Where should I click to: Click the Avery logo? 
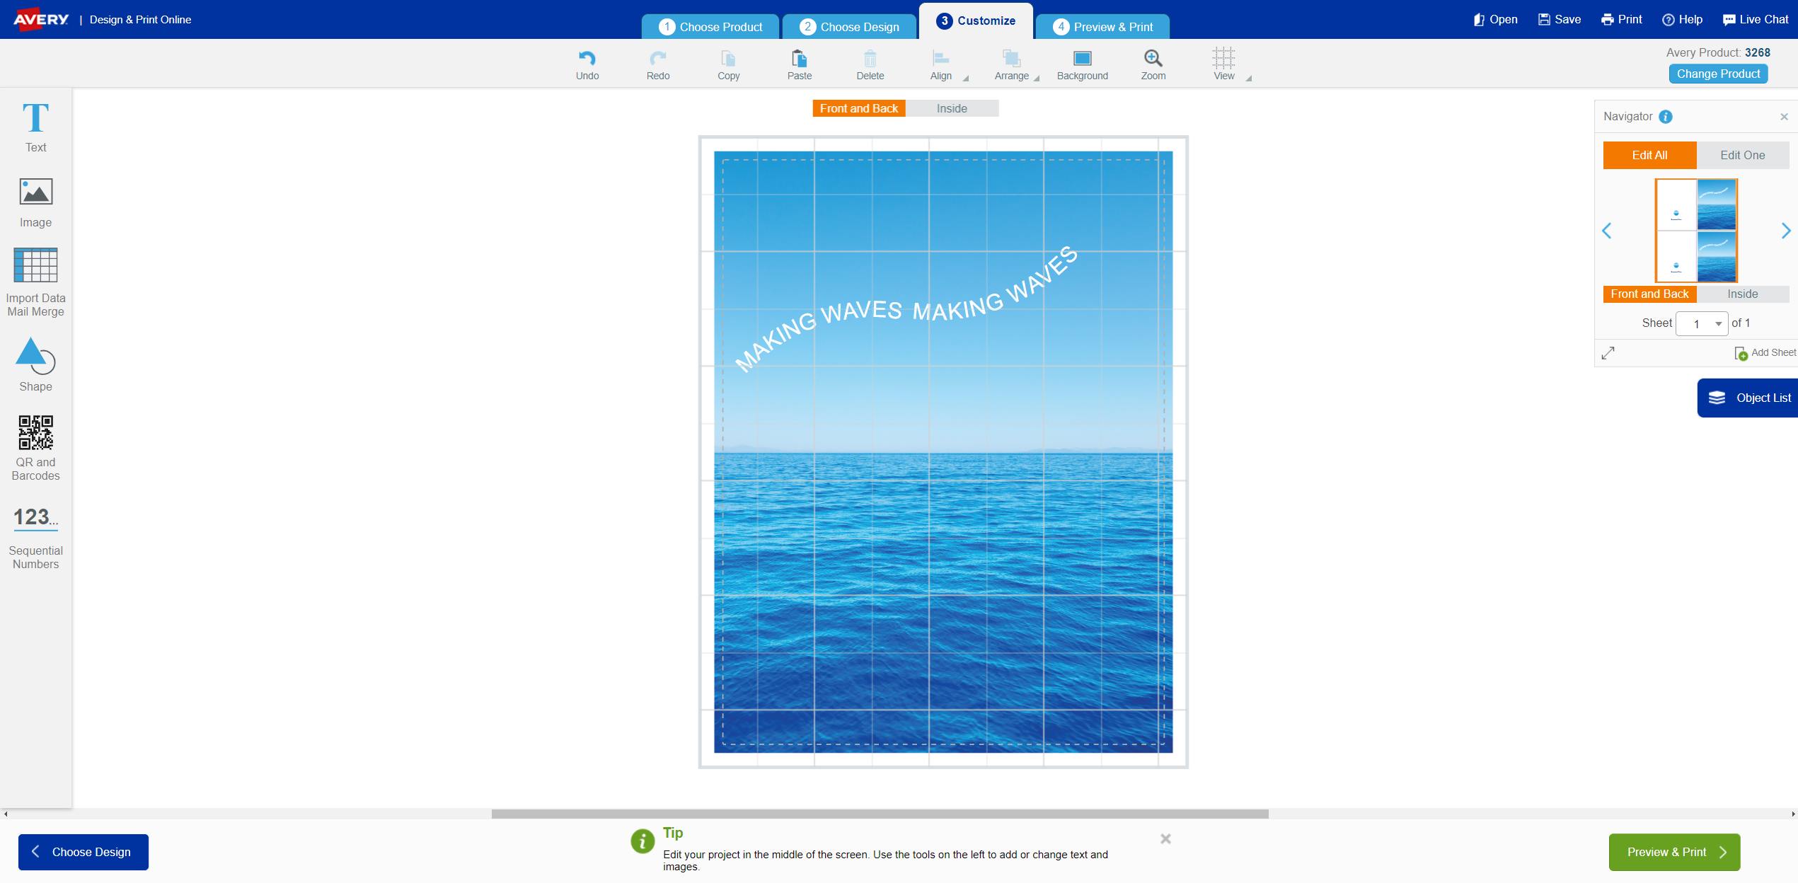[x=41, y=19]
